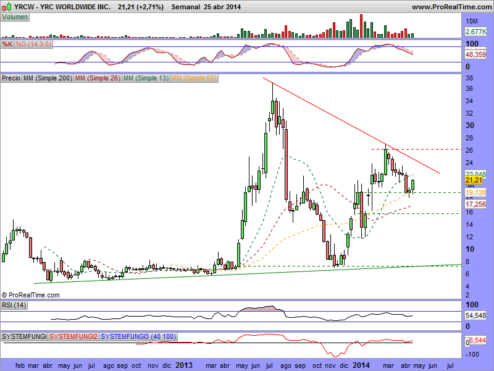Select the red descending trendline
The width and height of the screenshot is (494, 371).
coord(351,126)
